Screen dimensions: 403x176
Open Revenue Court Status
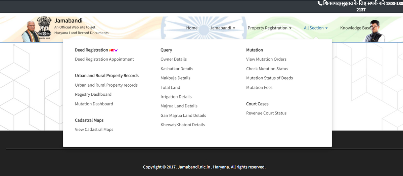pyautogui.click(x=266, y=113)
